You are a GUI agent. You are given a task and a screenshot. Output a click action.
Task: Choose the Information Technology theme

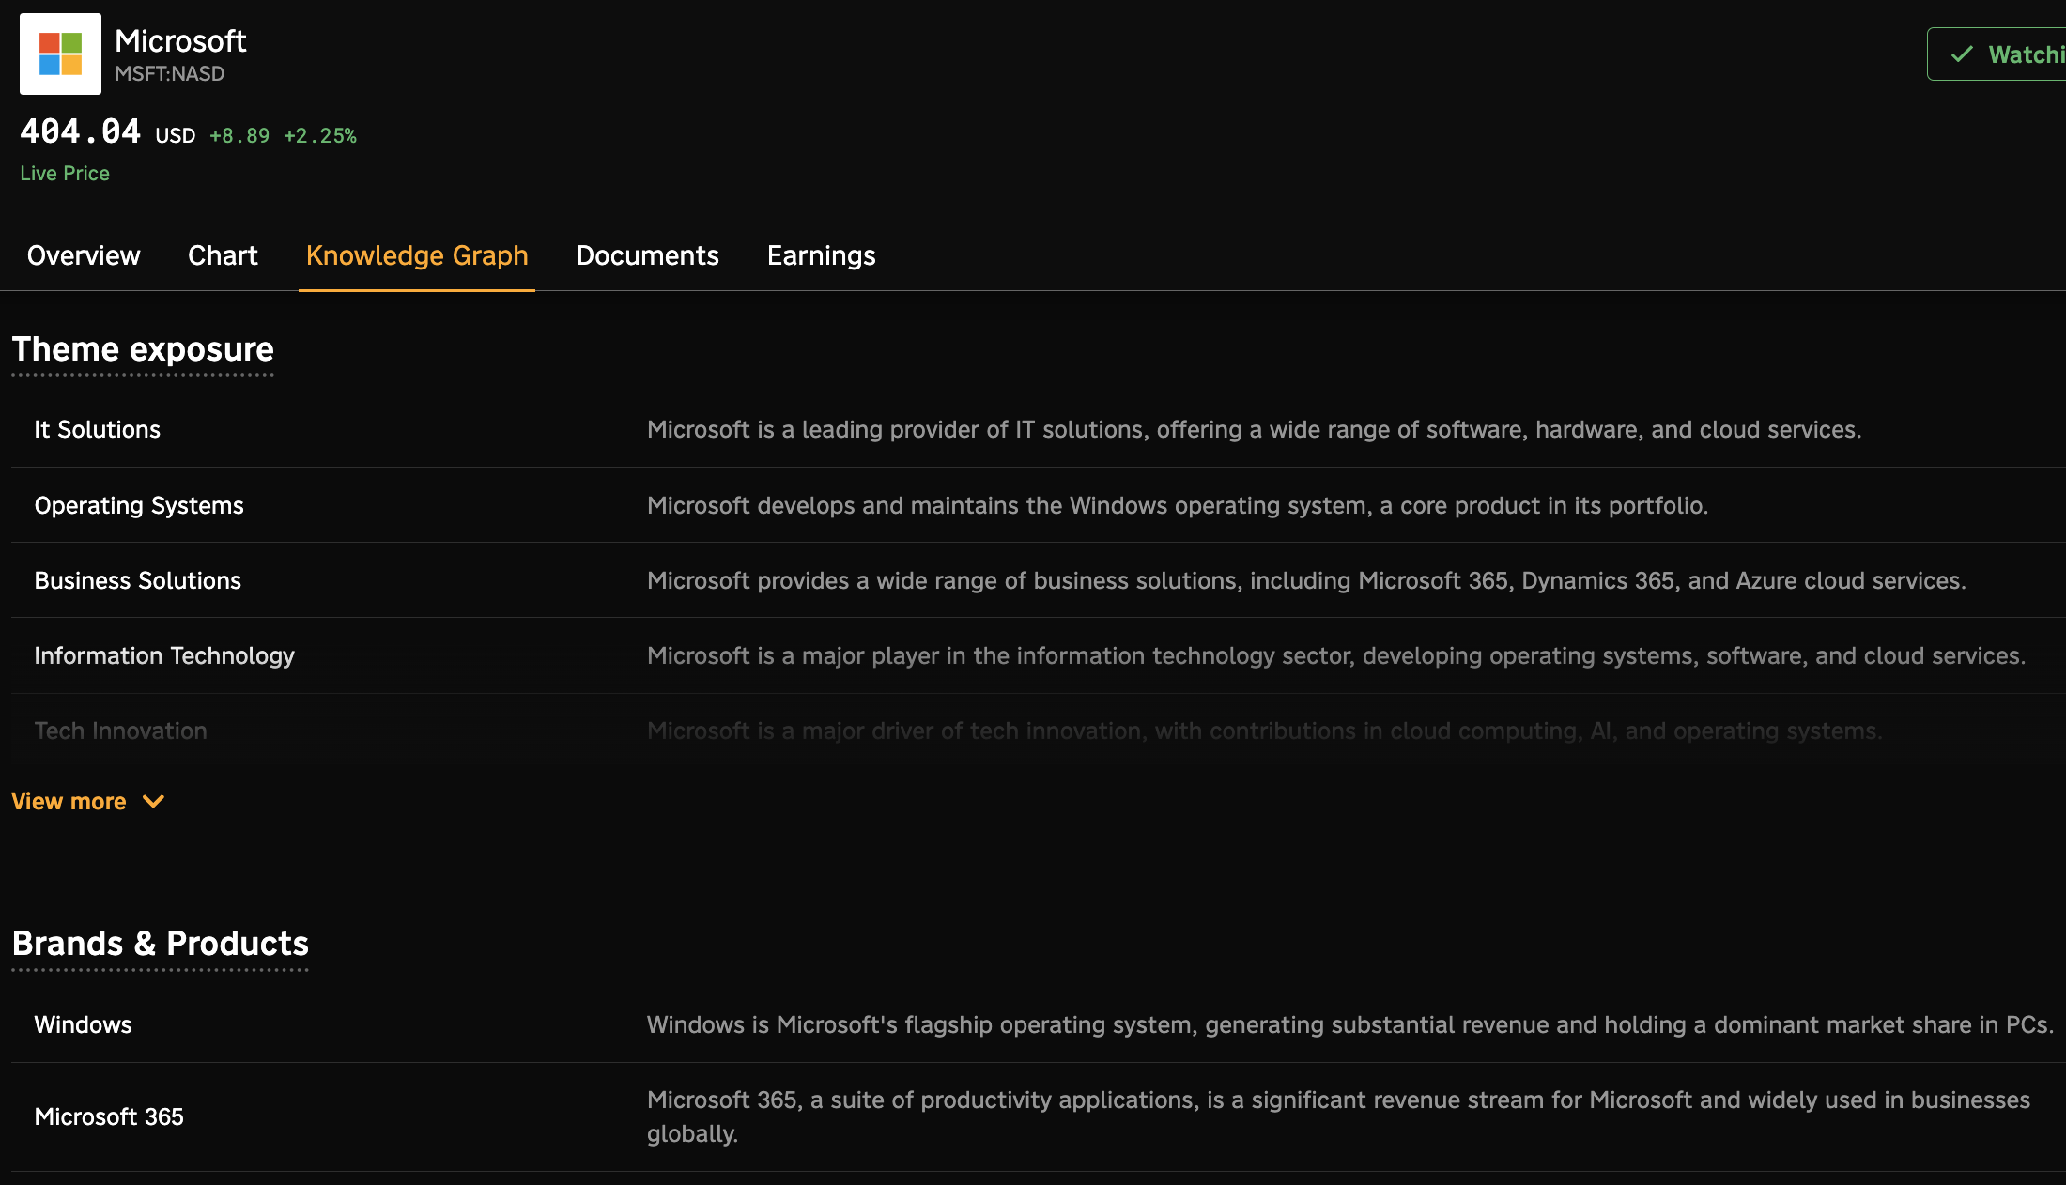[x=164, y=655]
